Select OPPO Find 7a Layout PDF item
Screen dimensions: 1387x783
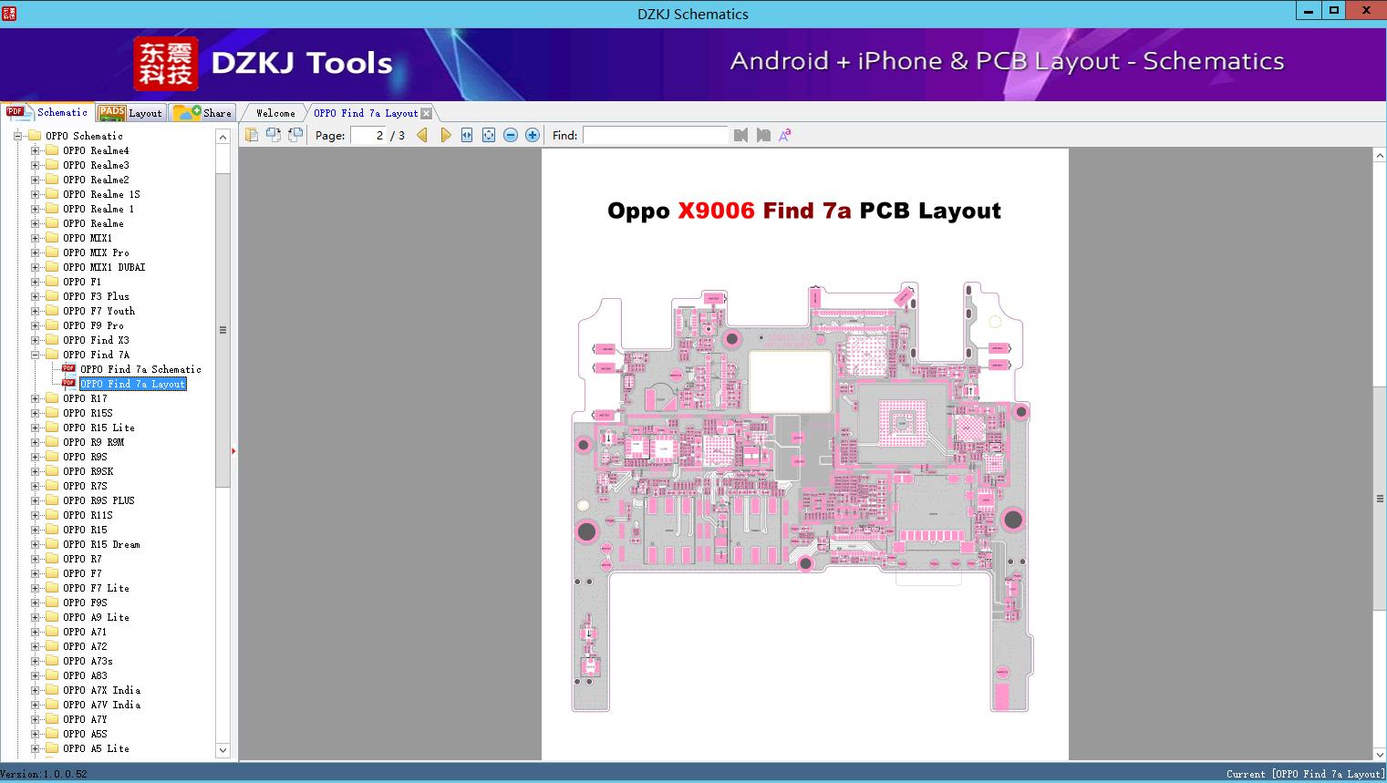(132, 384)
